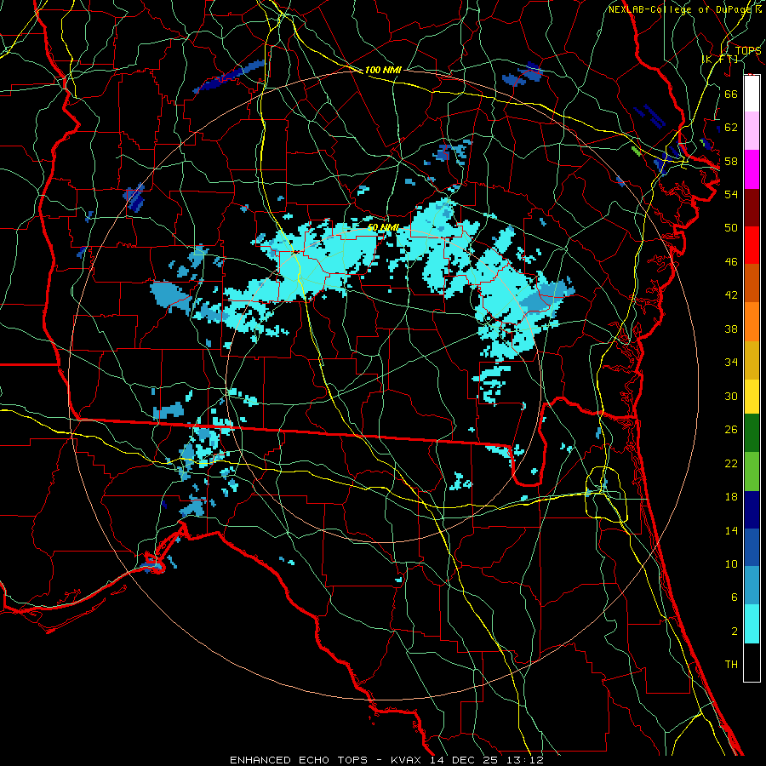The height and width of the screenshot is (766, 766).
Task: Click the '(K FT)' units label
Action: click(720, 60)
